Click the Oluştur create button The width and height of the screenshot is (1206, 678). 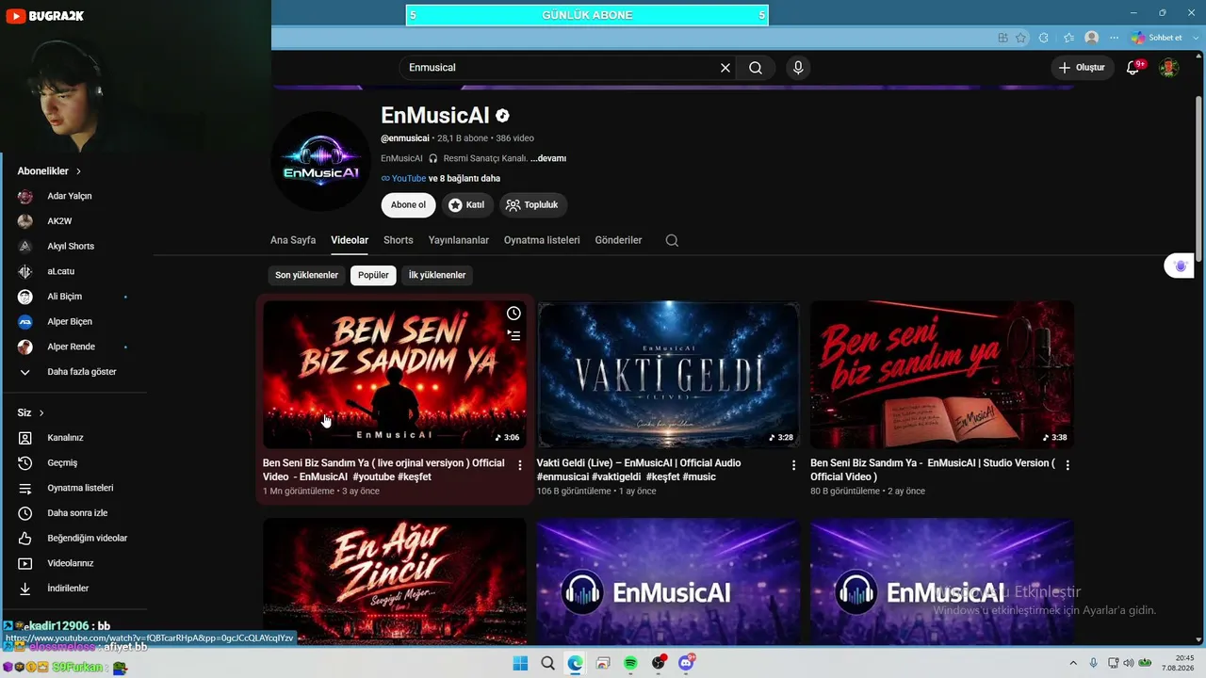point(1083,68)
